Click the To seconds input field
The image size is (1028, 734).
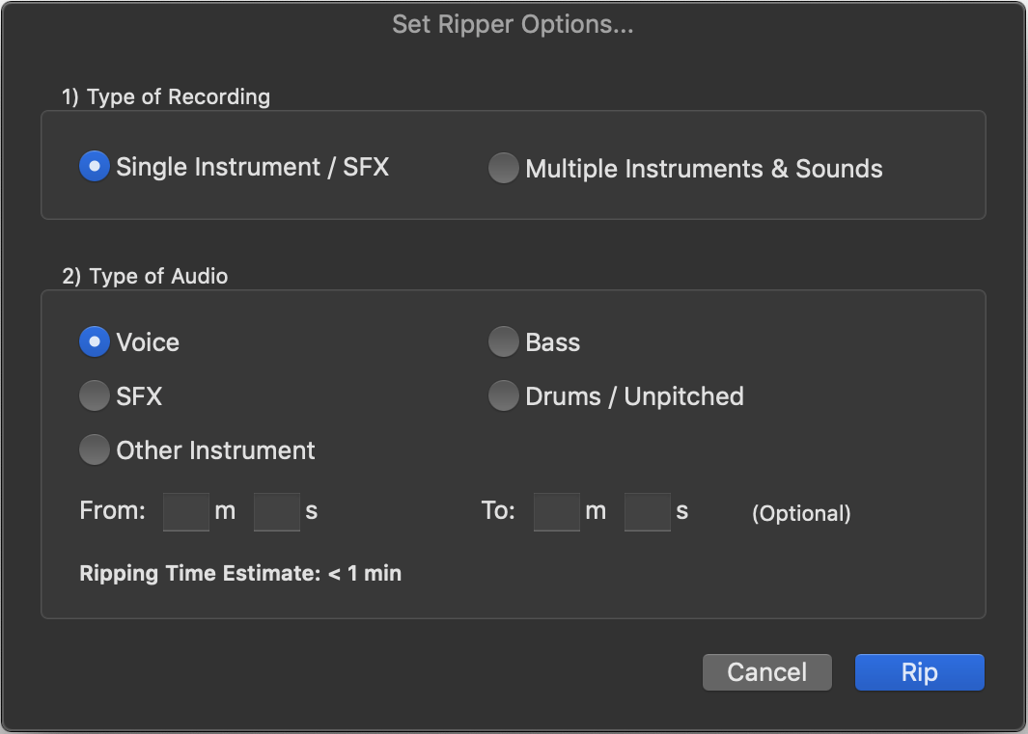(647, 511)
